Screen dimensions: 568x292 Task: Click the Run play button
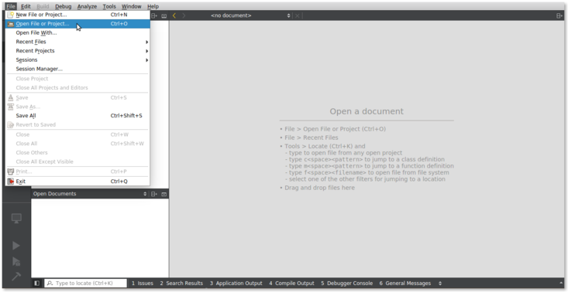[x=16, y=246]
